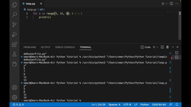Choose interpreter 3.9.6 64-bit
The width and height of the screenshot is (191, 107).
(159, 105)
